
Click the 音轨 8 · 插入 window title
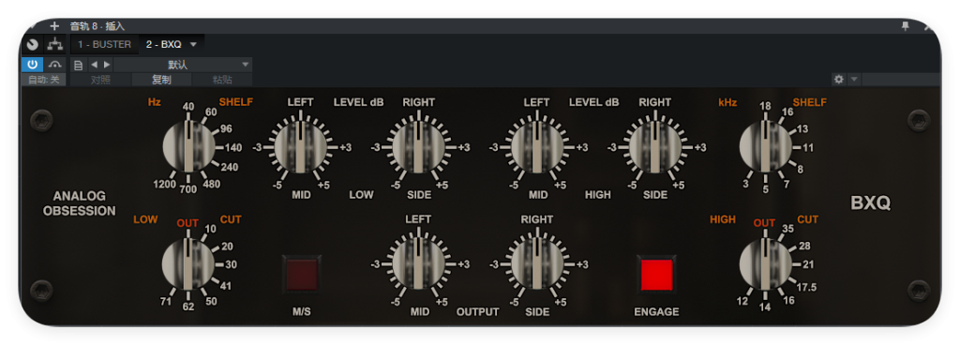(x=97, y=26)
